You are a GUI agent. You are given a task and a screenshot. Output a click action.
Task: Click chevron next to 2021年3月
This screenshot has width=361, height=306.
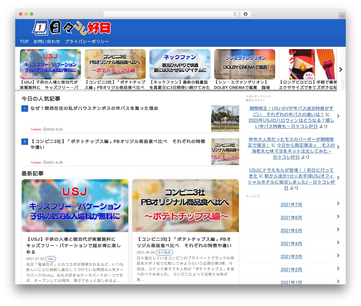tap(338, 255)
